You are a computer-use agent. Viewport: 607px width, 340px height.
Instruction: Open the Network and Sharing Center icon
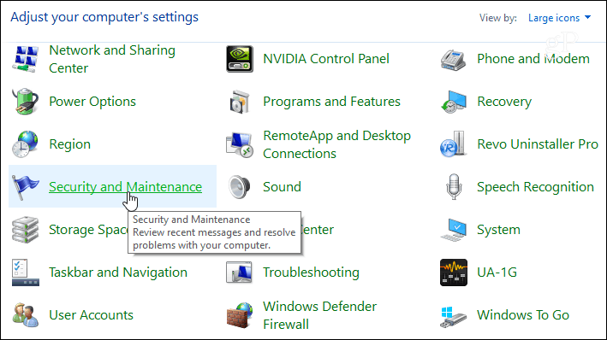[x=25, y=59]
